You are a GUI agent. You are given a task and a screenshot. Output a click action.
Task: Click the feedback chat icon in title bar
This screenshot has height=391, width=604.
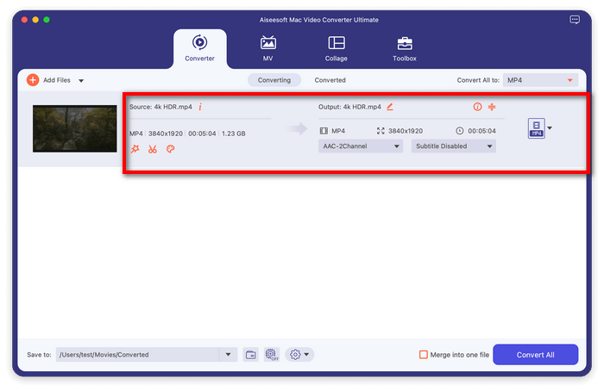[575, 19]
